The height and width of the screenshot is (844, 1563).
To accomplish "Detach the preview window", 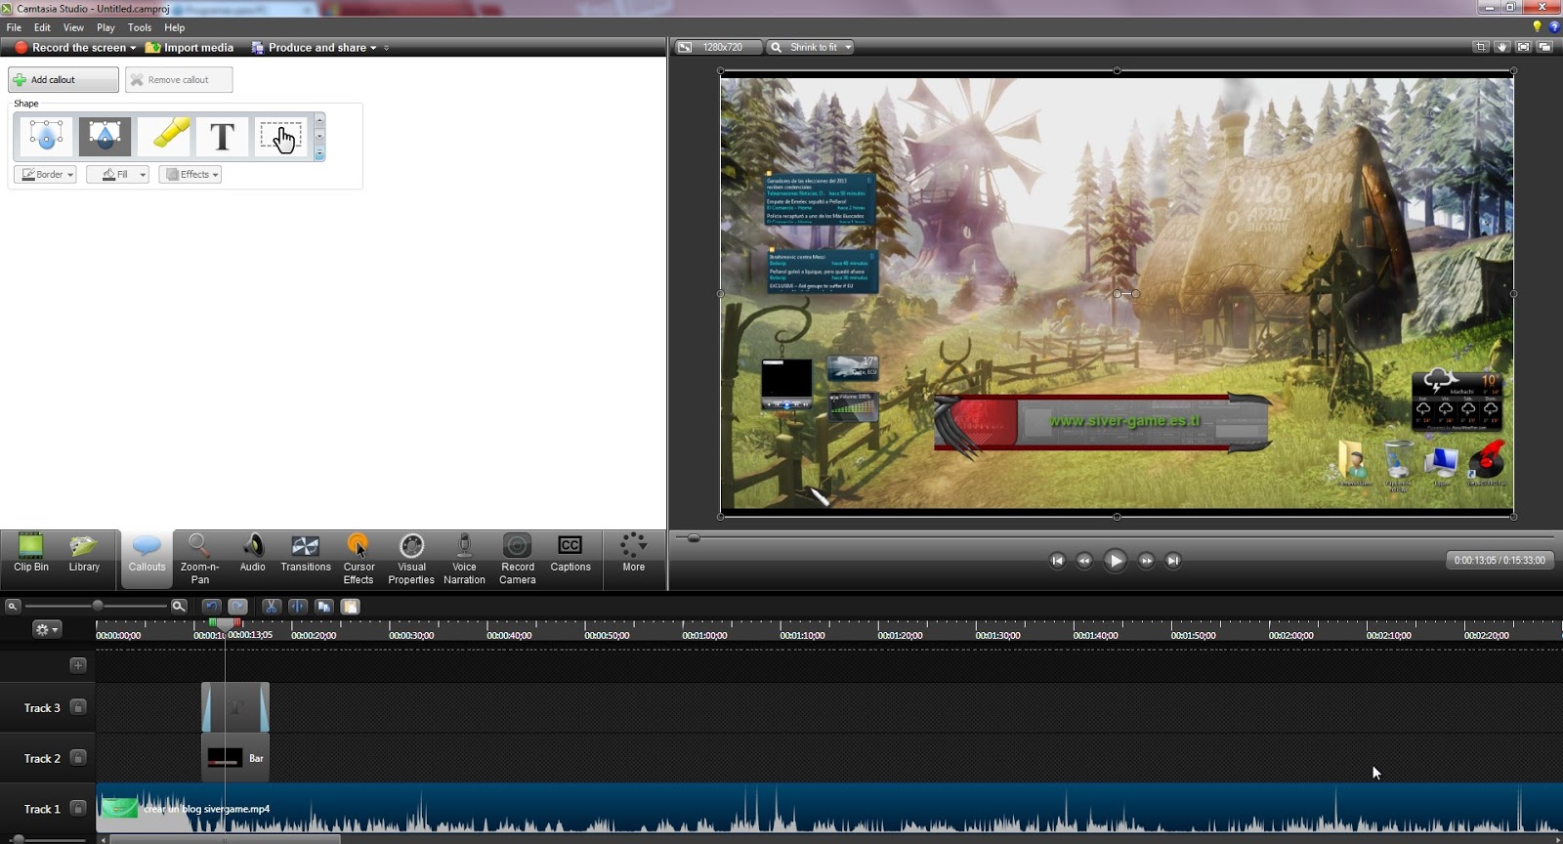I will pos(1544,47).
